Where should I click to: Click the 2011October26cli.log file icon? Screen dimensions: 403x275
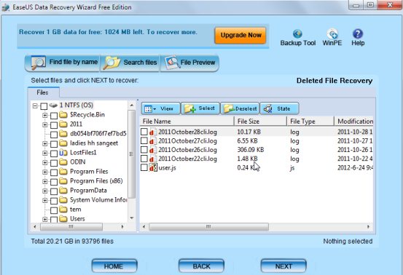coord(152,150)
